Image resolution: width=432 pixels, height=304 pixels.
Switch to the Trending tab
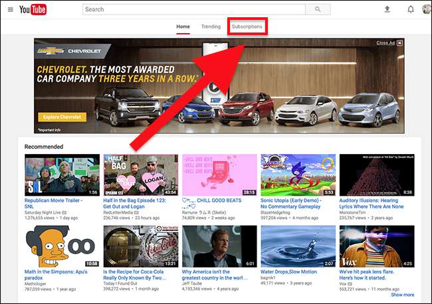(211, 27)
